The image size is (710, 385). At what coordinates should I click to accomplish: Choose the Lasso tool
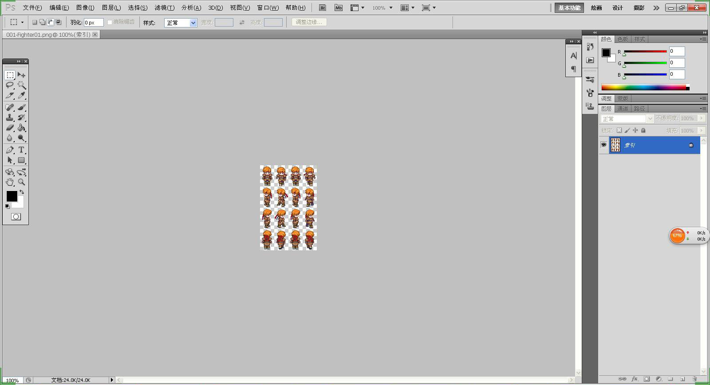[10, 85]
